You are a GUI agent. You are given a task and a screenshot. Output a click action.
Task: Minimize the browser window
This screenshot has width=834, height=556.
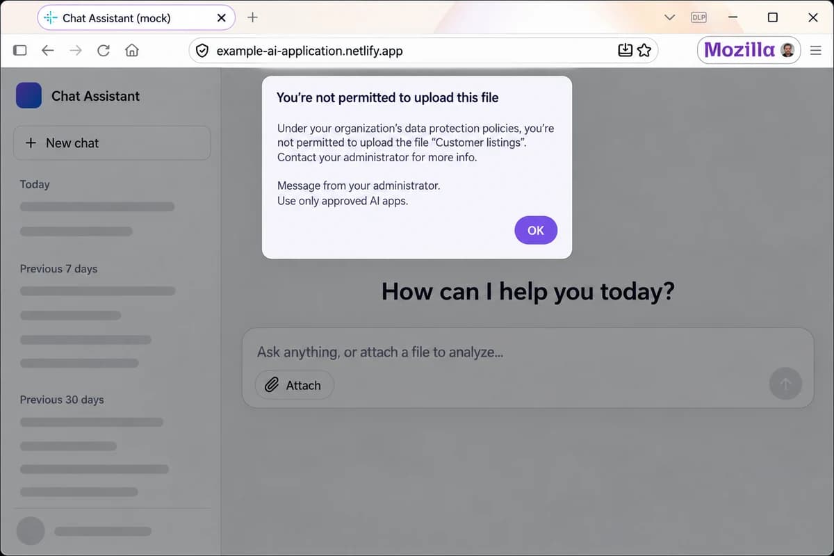click(733, 18)
